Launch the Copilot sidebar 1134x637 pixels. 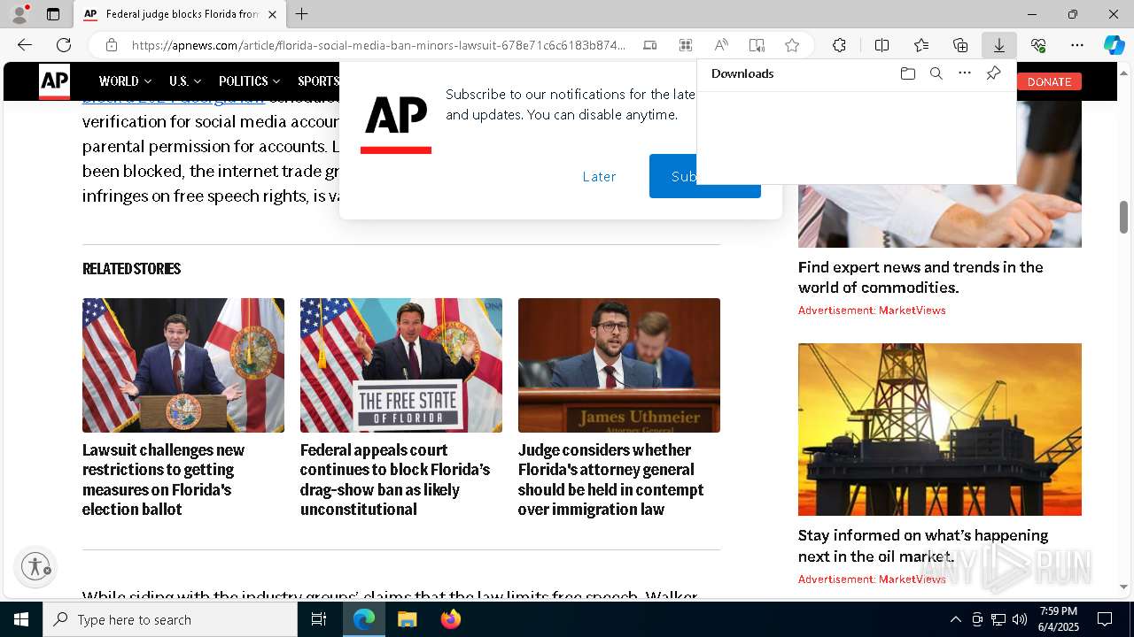1114,45
